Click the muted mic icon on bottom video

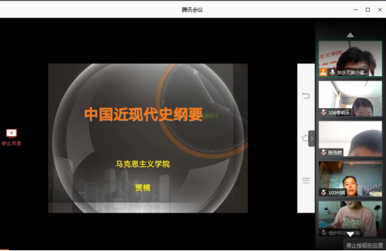pyautogui.click(x=324, y=232)
